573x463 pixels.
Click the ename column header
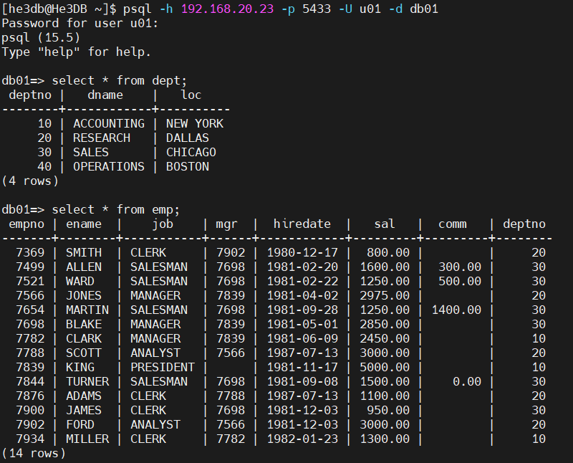[x=84, y=224]
